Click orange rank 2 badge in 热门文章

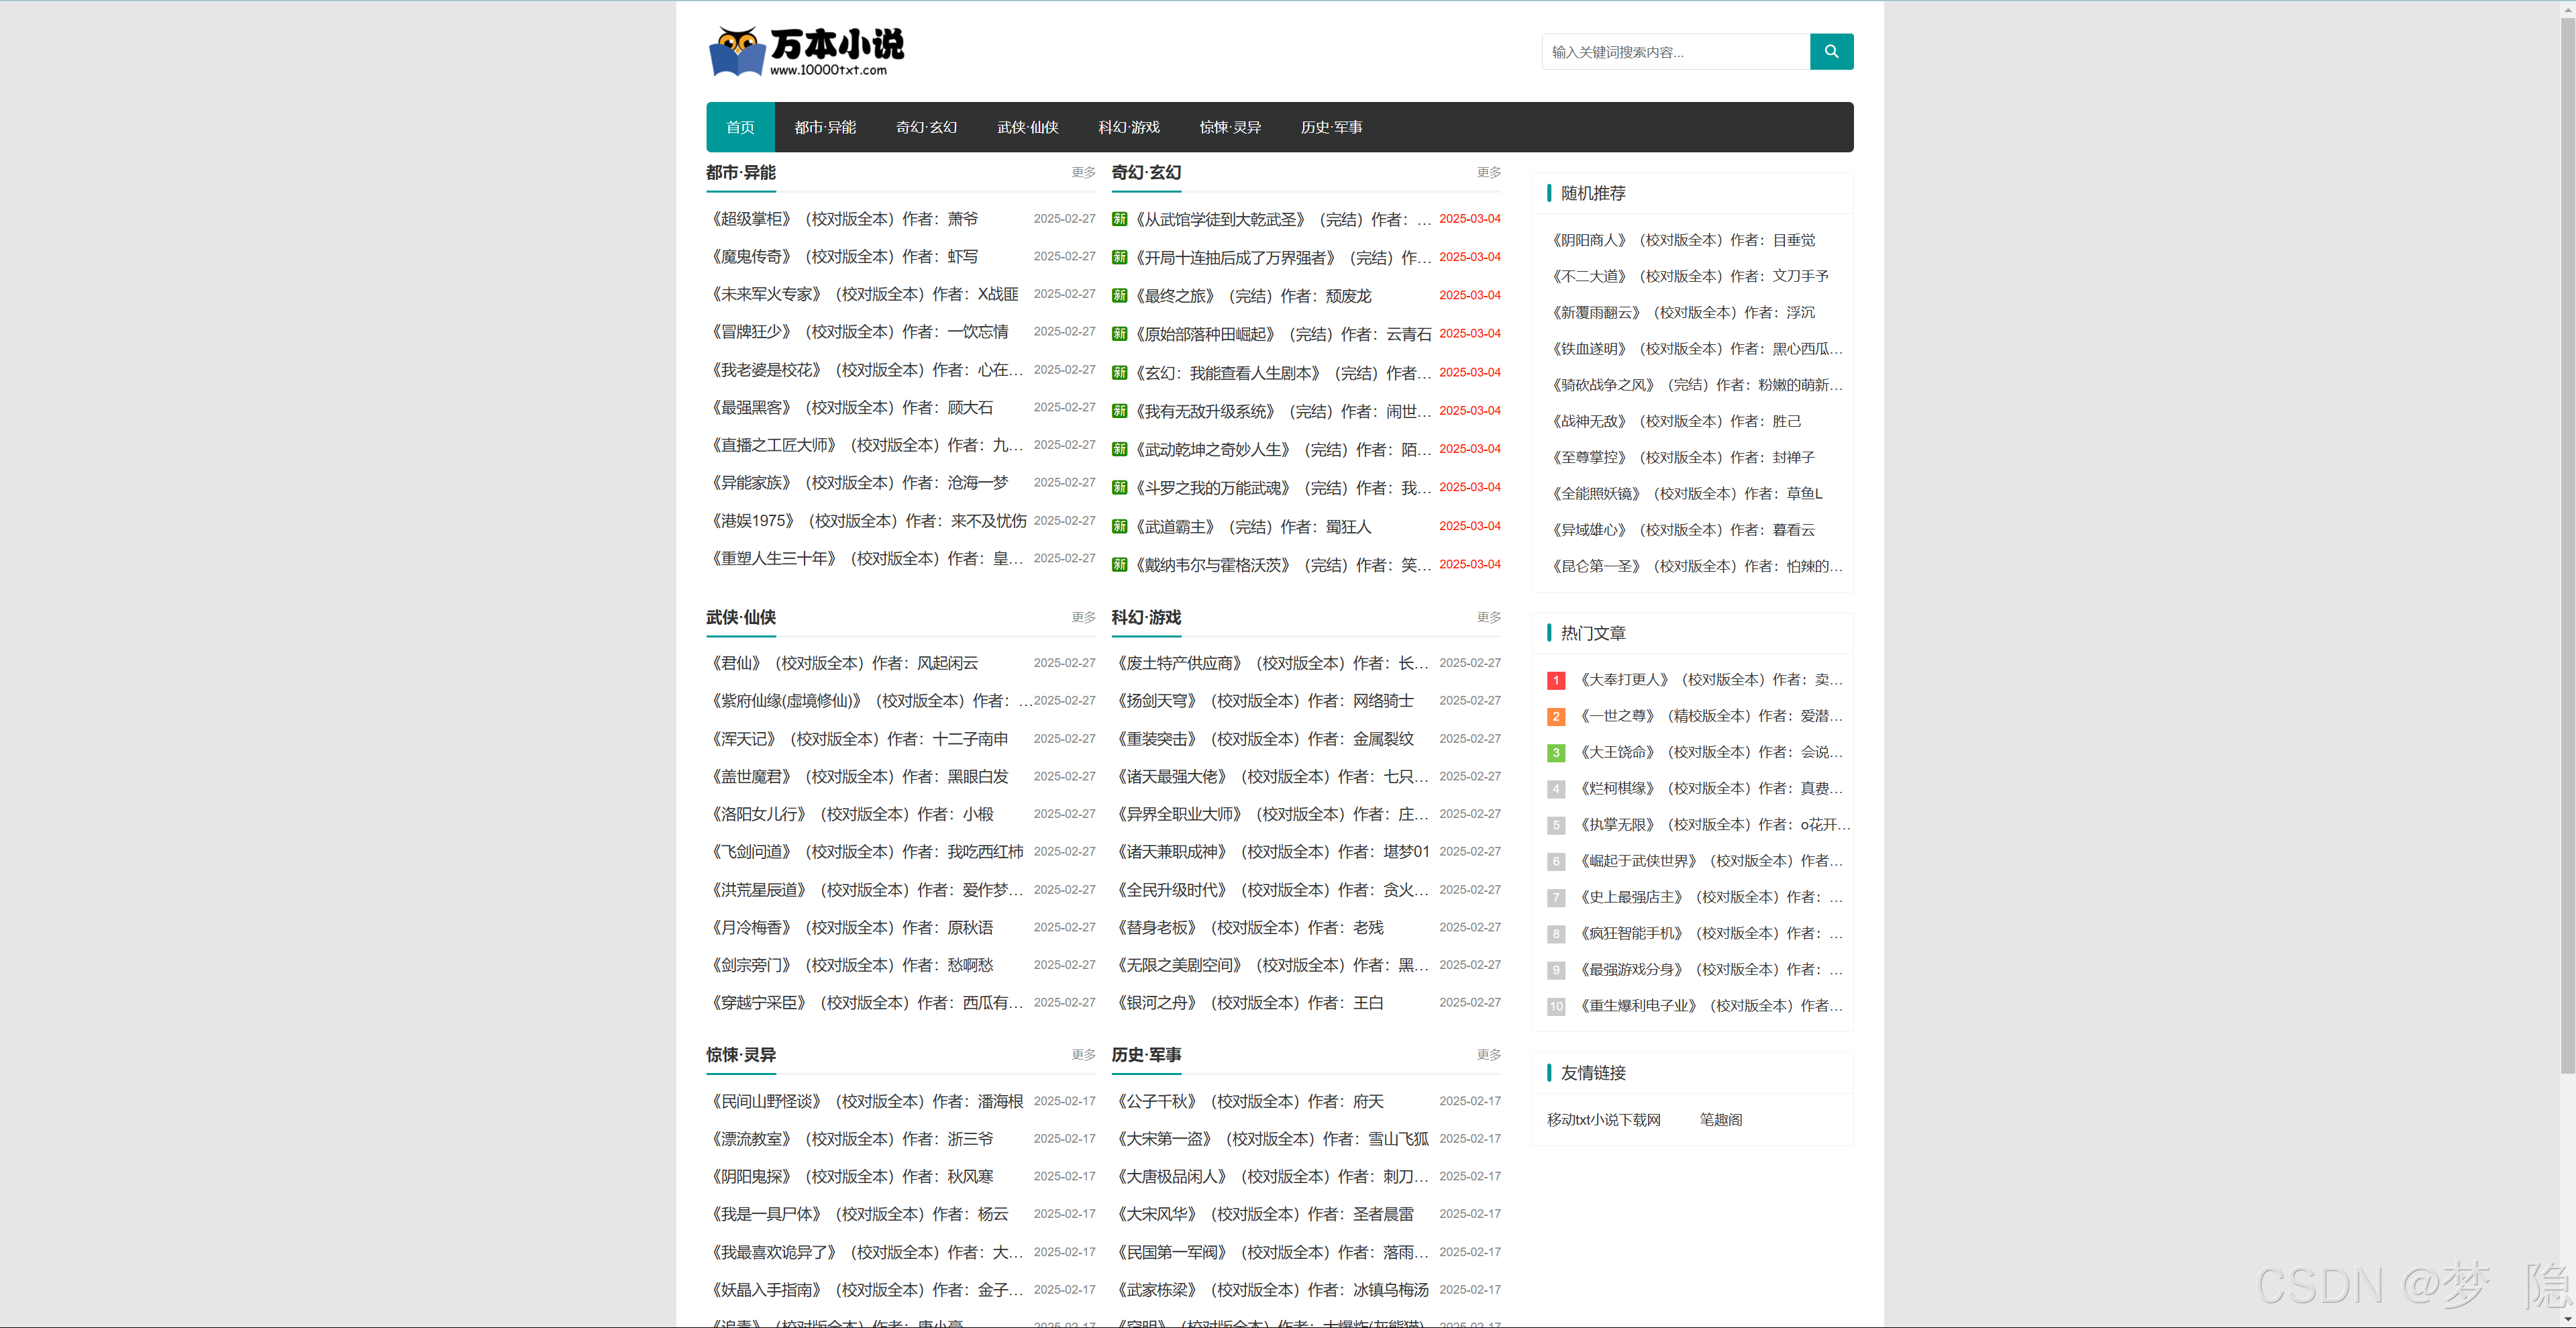(x=1556, y=716)
